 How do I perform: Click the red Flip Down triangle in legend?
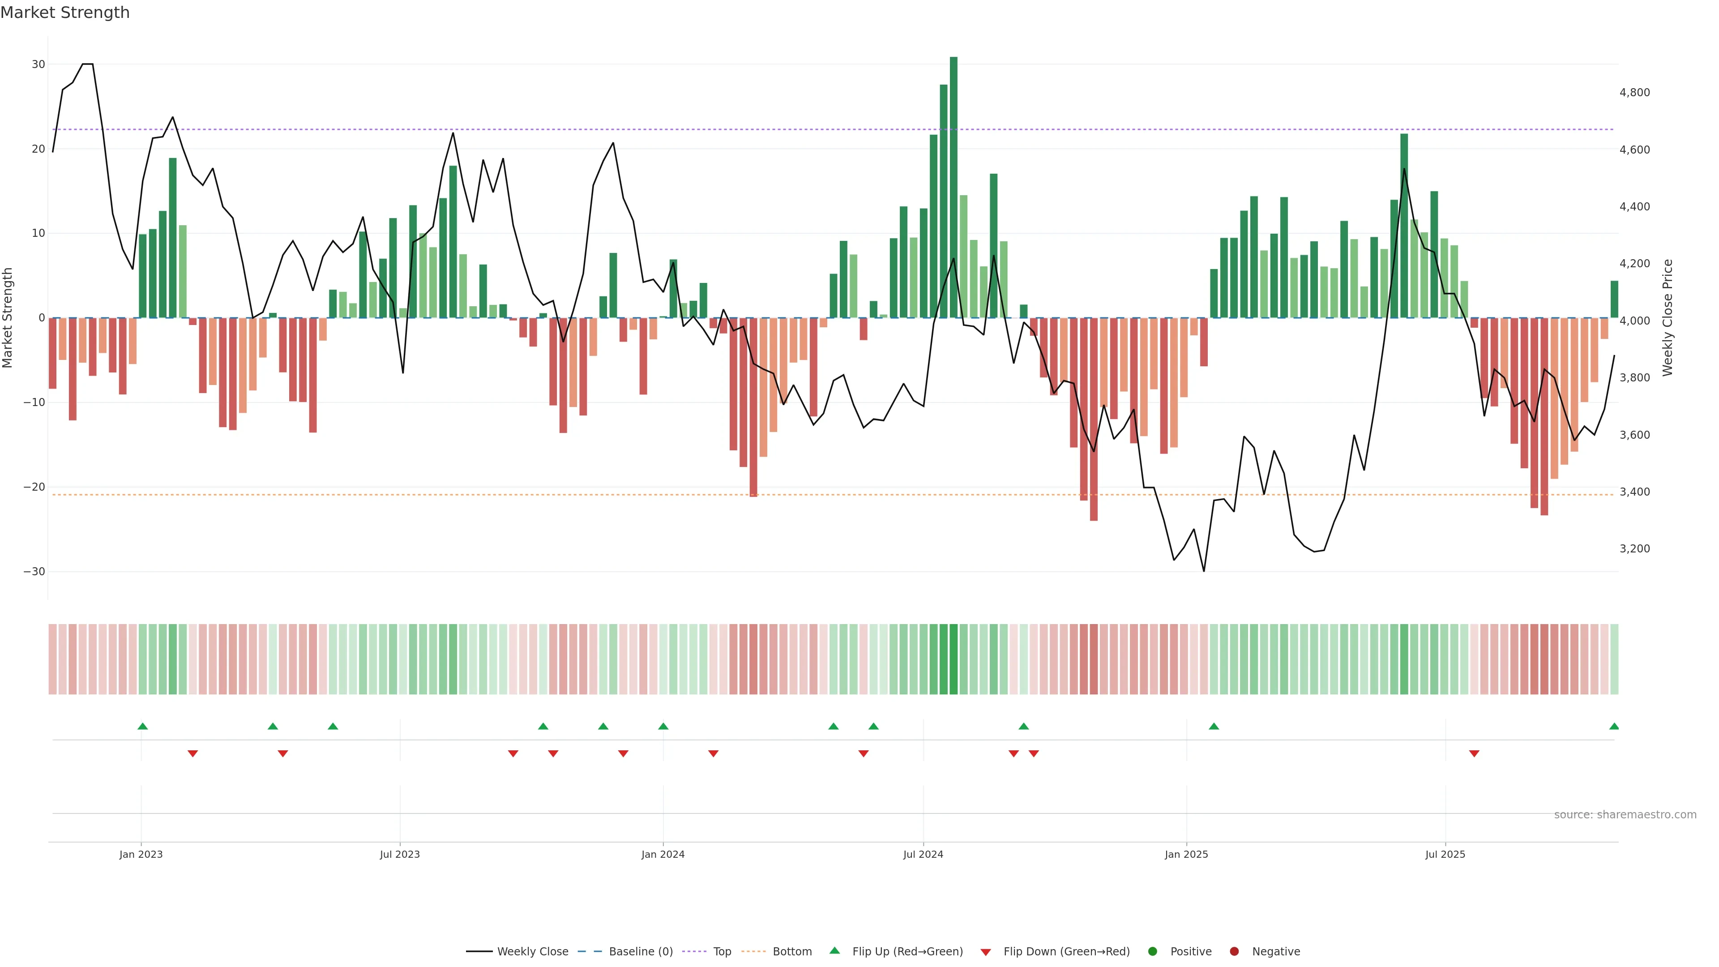point(986,952)
